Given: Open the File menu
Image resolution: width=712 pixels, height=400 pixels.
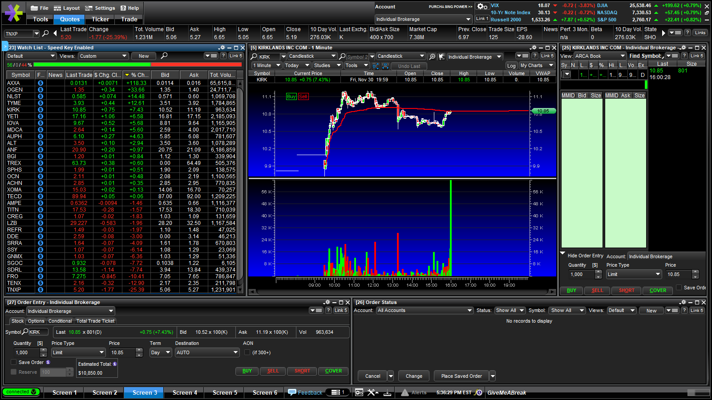Looking at the screenshot, I should point(40,8).
